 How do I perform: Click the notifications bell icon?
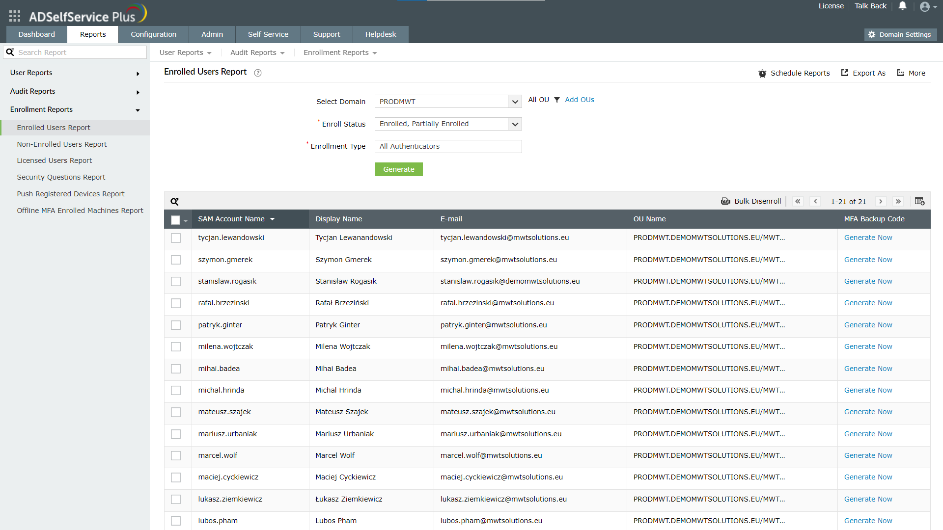coord(902,6)
